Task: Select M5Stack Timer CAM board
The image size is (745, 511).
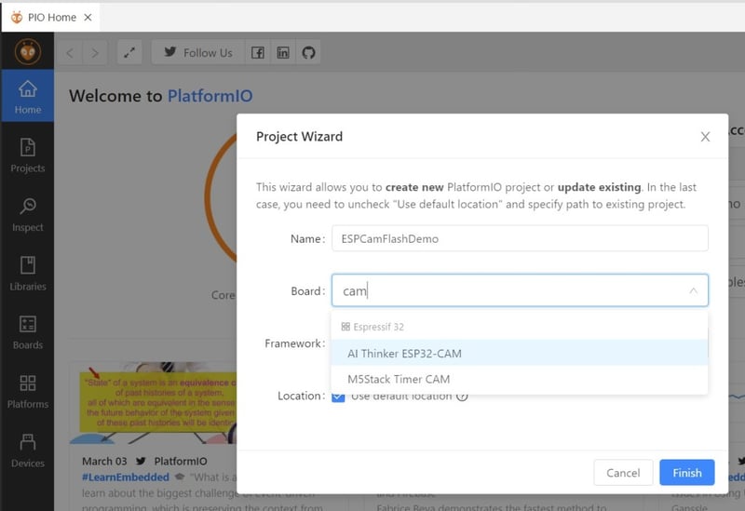Action: (x=520, y=379)
